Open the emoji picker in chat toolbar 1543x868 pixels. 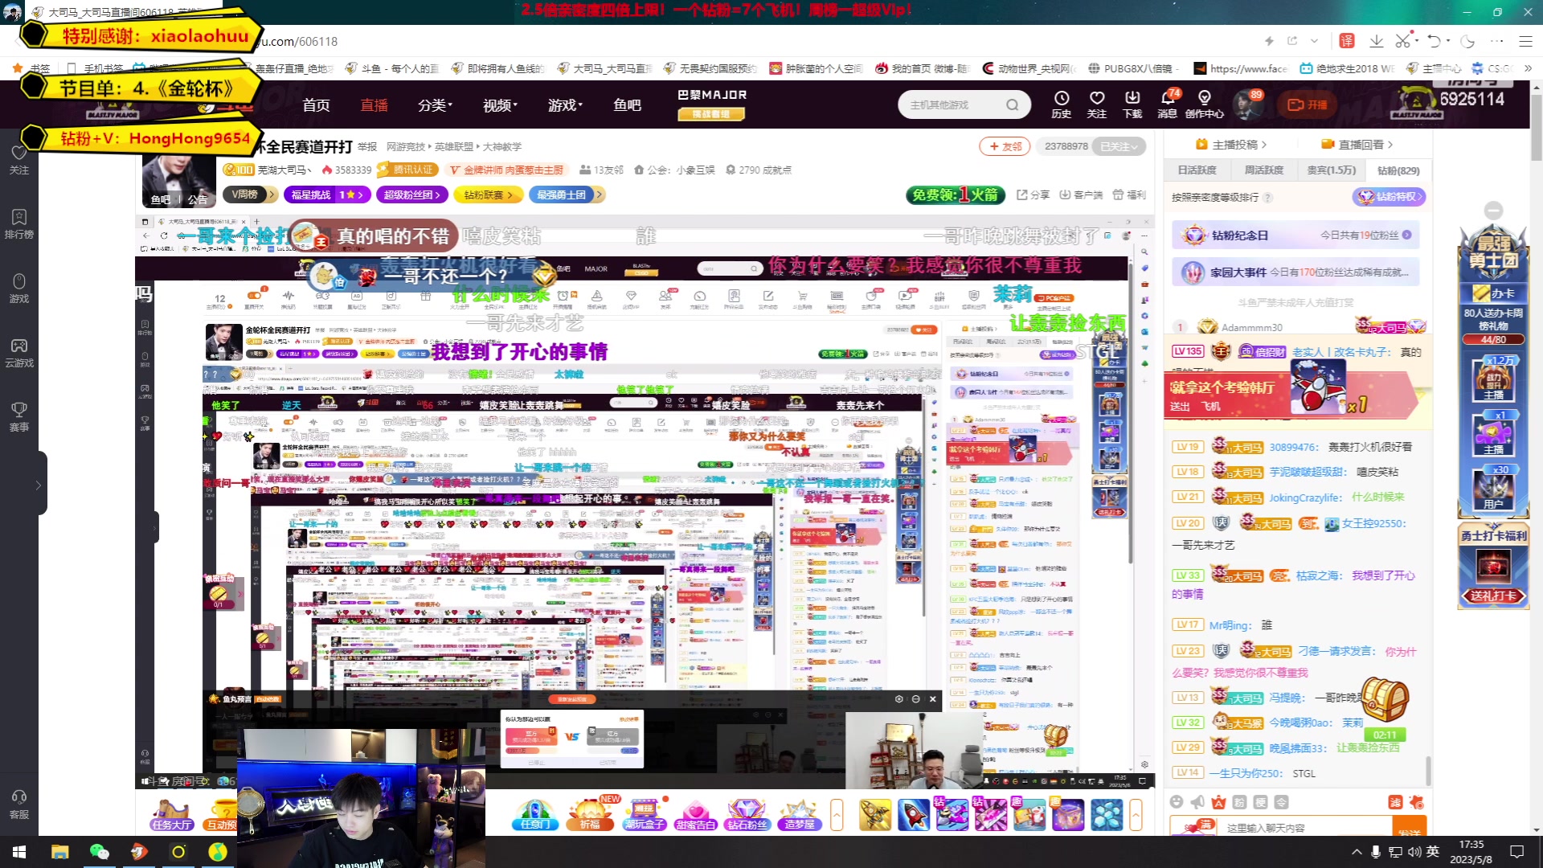[1177, 801]
